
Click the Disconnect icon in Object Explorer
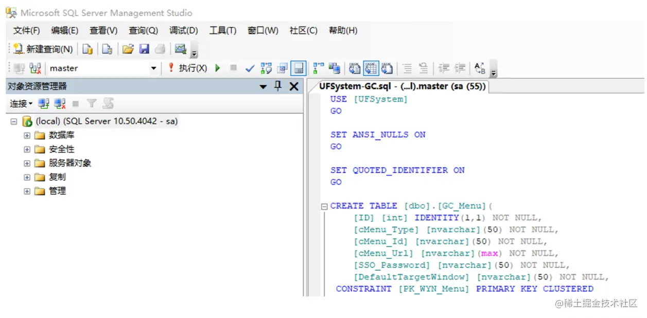(60, 104)
